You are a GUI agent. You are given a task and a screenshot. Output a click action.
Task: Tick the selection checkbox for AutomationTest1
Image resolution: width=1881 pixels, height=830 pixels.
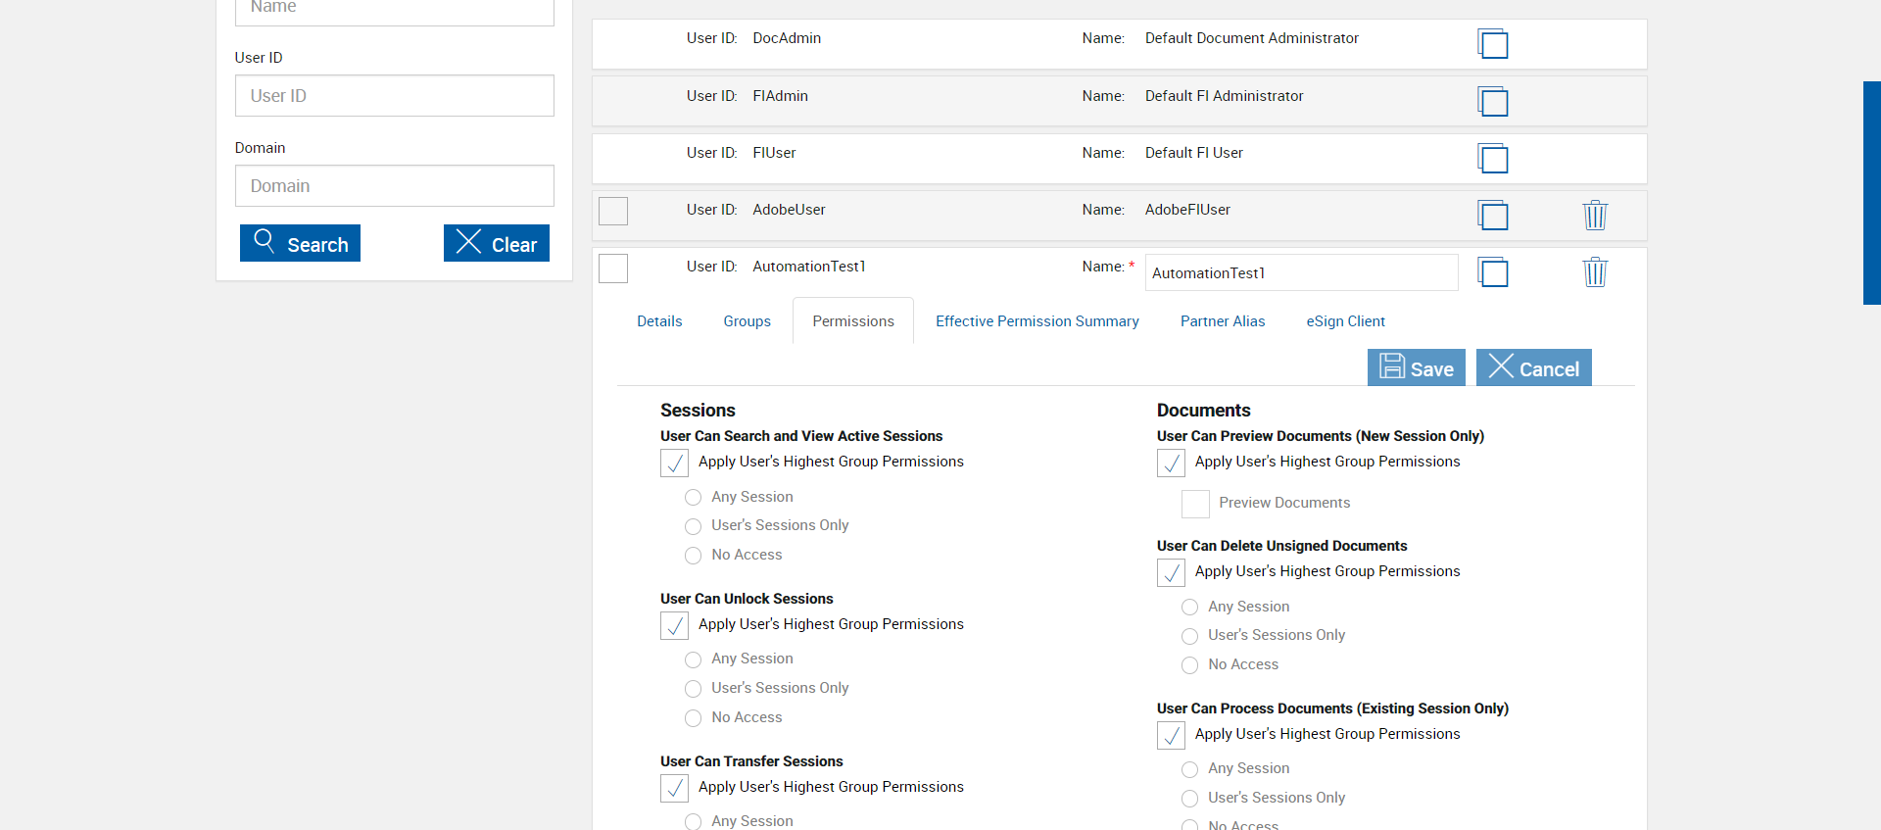point(613,268)
